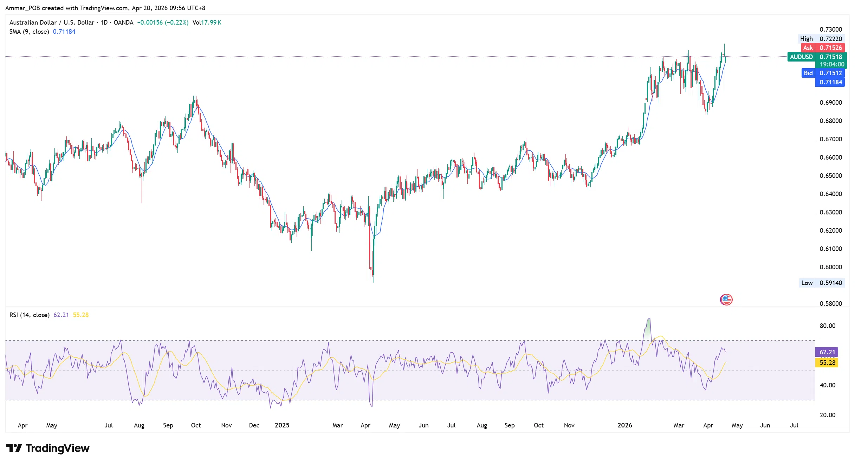The image size is (855, 464).
Task: Click the 2026 label on the time axis
Action: 625,425
